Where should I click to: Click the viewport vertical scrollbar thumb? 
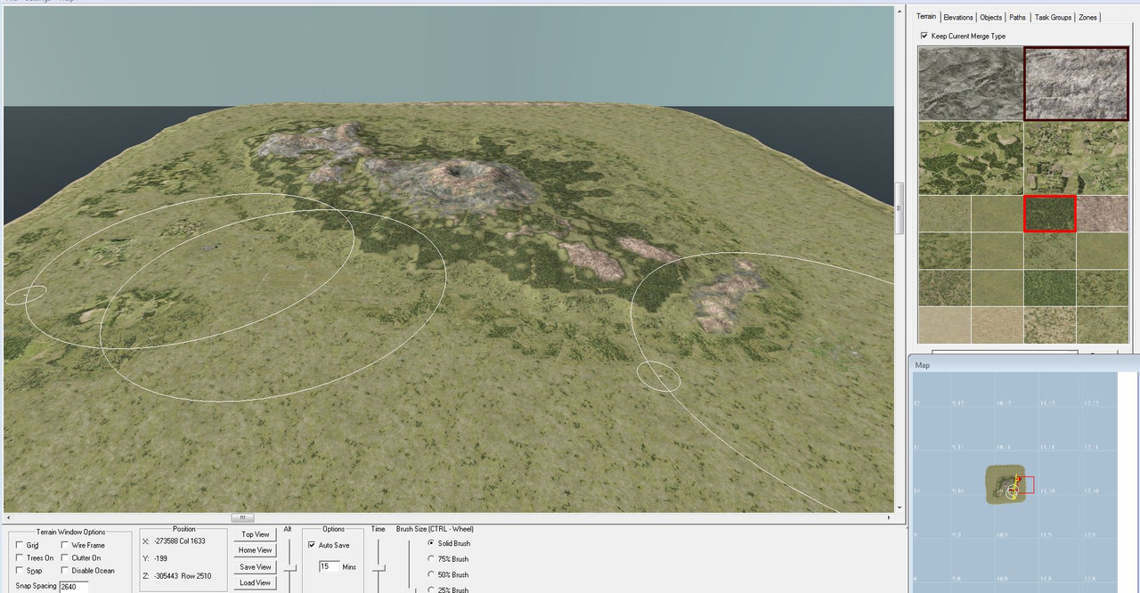point(899,209)
